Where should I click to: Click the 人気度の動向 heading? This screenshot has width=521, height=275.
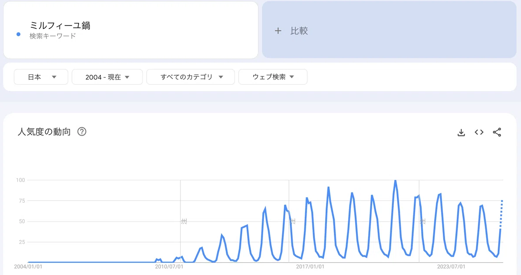[x=44, y=132]
